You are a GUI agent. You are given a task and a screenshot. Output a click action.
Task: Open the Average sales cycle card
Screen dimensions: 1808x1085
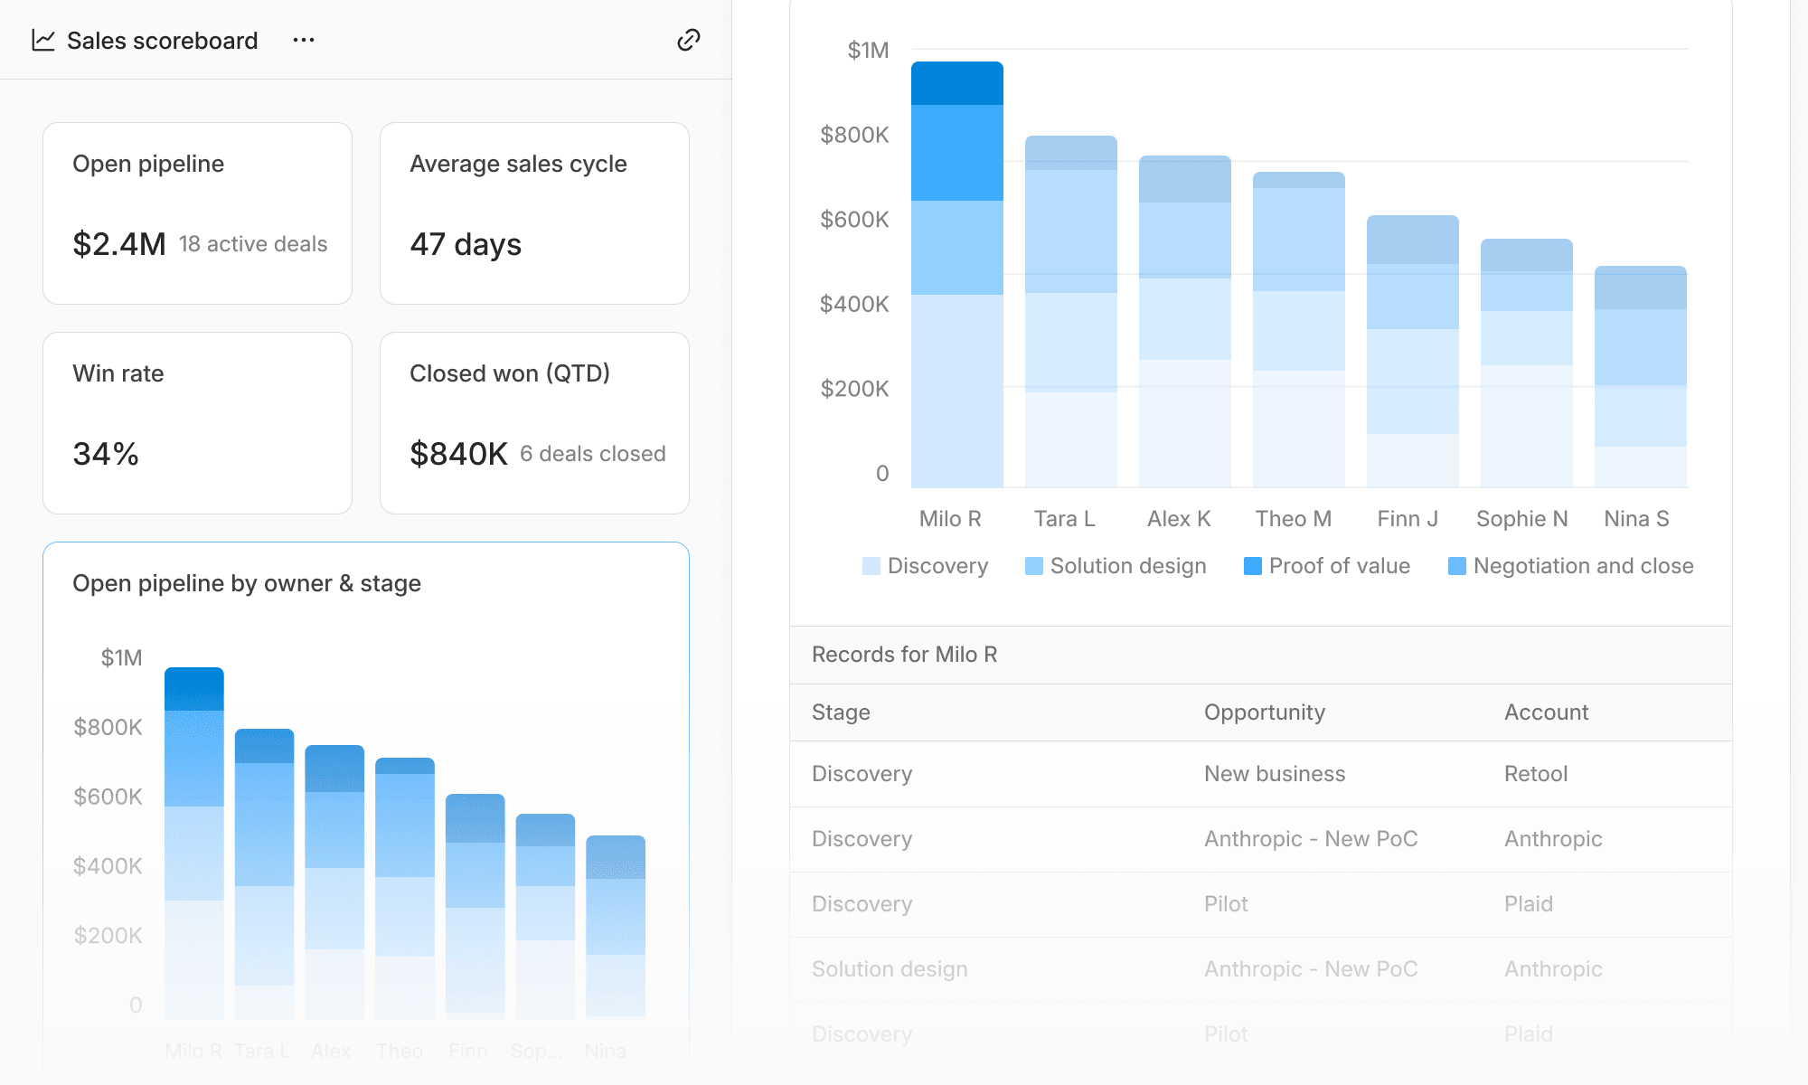[534, 213]
